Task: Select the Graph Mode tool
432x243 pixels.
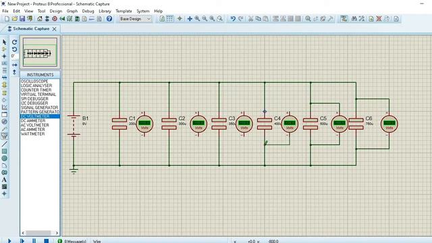Action: coord(5,107)
